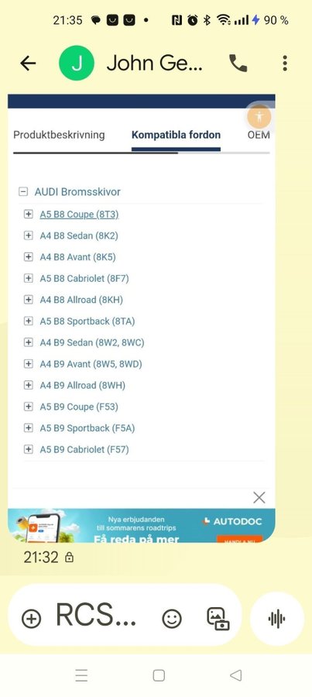This screenshot has width=312, height=697.
Task: Collapse the AUDI Bromsskivor group
Action: pyautogui.click(x=23, y=192)
